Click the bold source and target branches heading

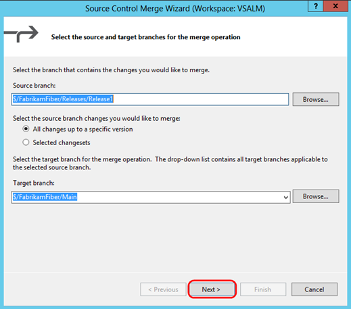pos(145,37)
